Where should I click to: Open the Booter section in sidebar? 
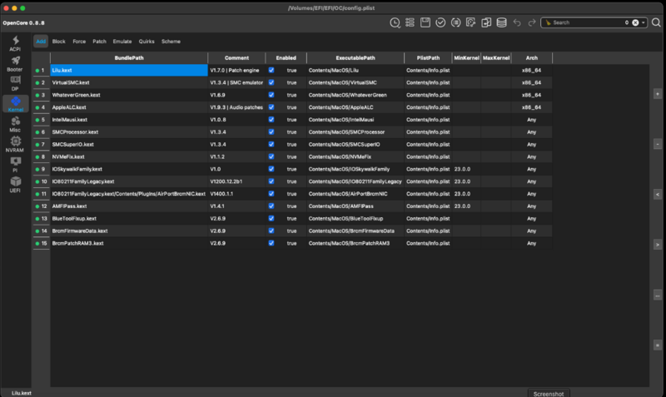click(15, 63)
